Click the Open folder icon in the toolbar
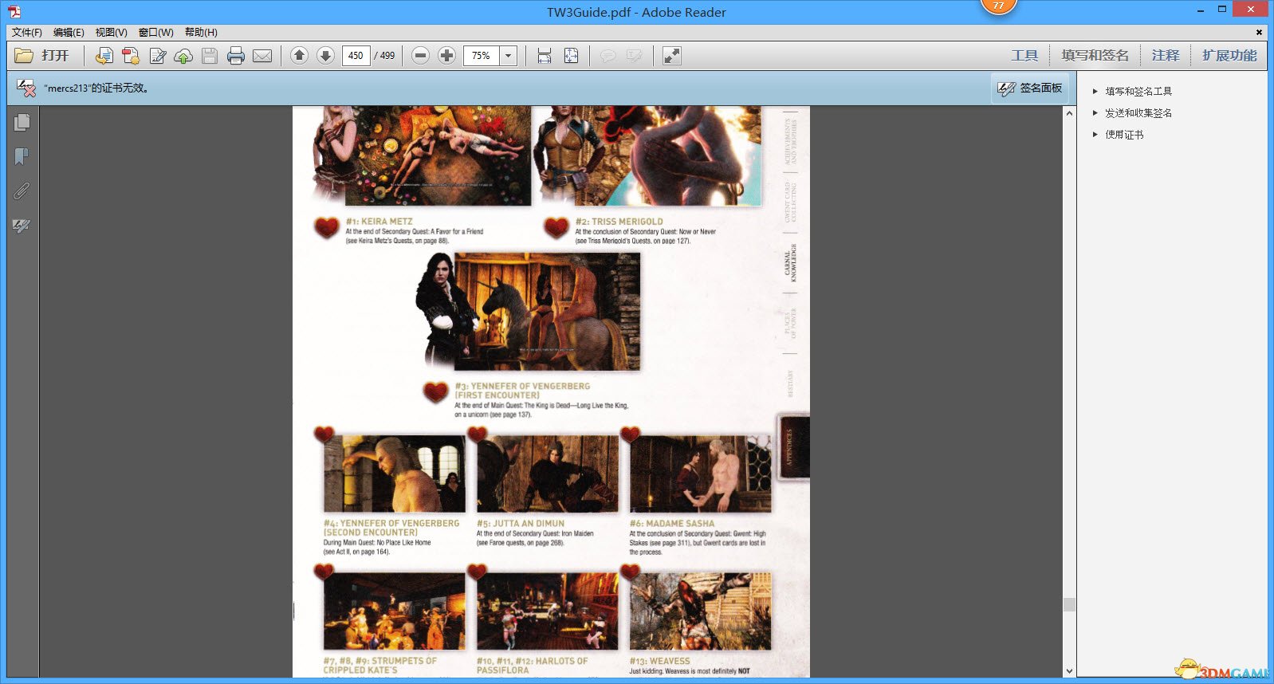The width and height of the screenshot is (1274, 684). coord(24,56)
